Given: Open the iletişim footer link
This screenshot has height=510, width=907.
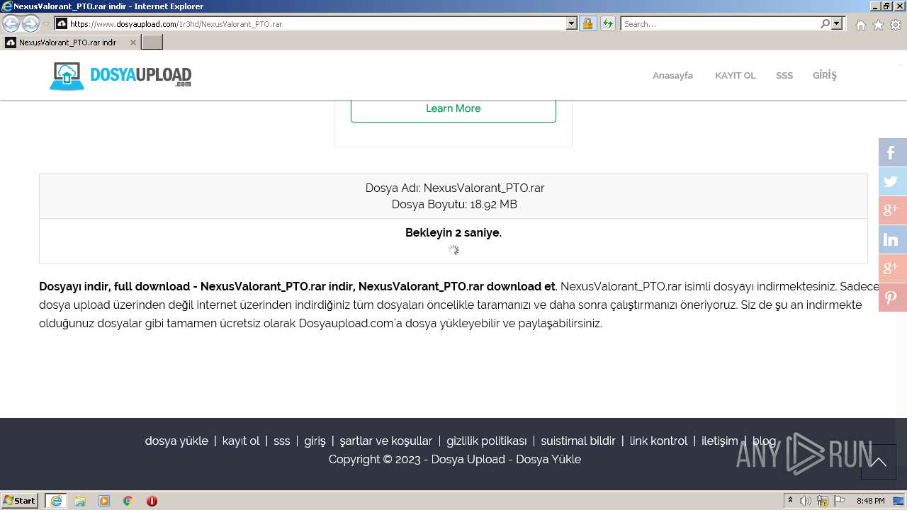Looking at the screenshot, I should [720, 441].
